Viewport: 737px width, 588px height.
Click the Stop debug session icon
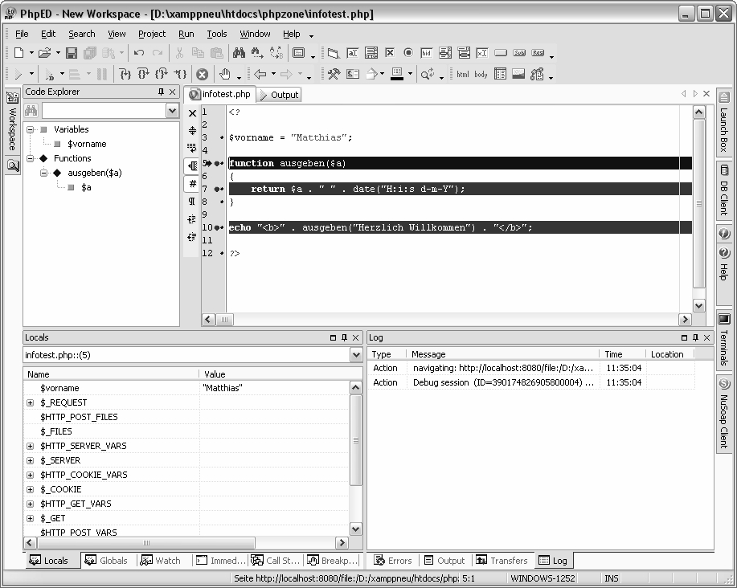tap(203, 74)
